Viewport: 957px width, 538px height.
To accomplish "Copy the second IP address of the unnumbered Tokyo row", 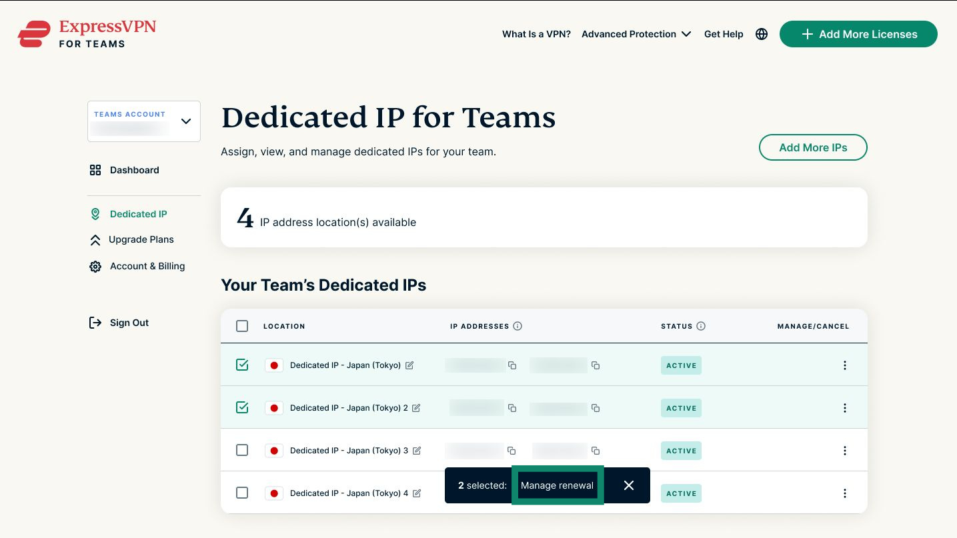I will pyautogui.click(x=596, y=365).
